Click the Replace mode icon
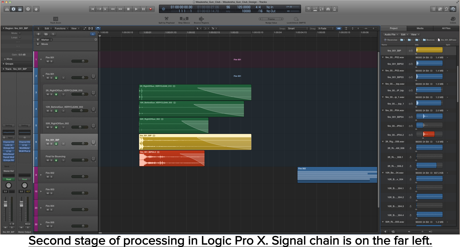The image size is (460, 247). point(315,9)
